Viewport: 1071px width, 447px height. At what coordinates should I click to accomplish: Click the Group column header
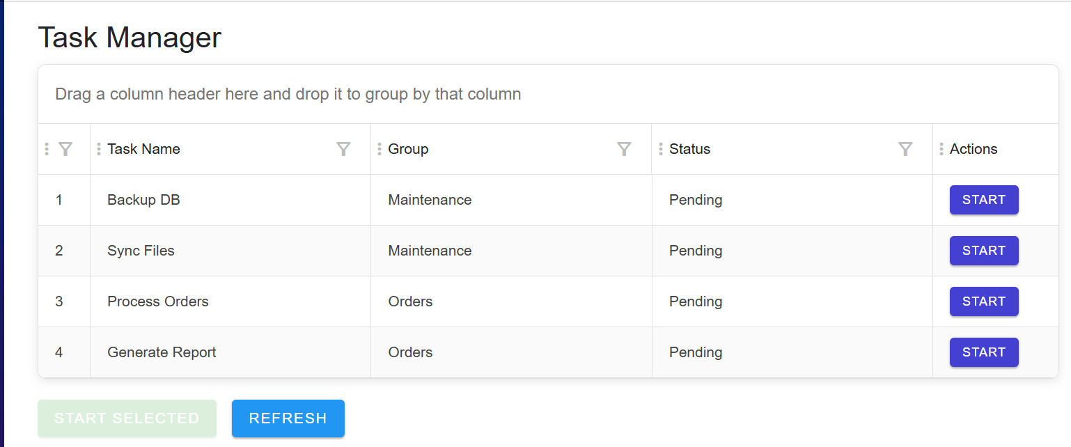[x=511, y=149]
